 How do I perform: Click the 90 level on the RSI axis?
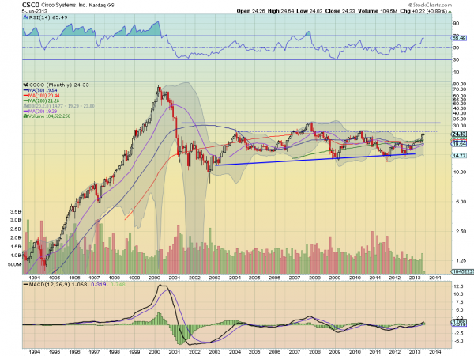pos(456,23)
